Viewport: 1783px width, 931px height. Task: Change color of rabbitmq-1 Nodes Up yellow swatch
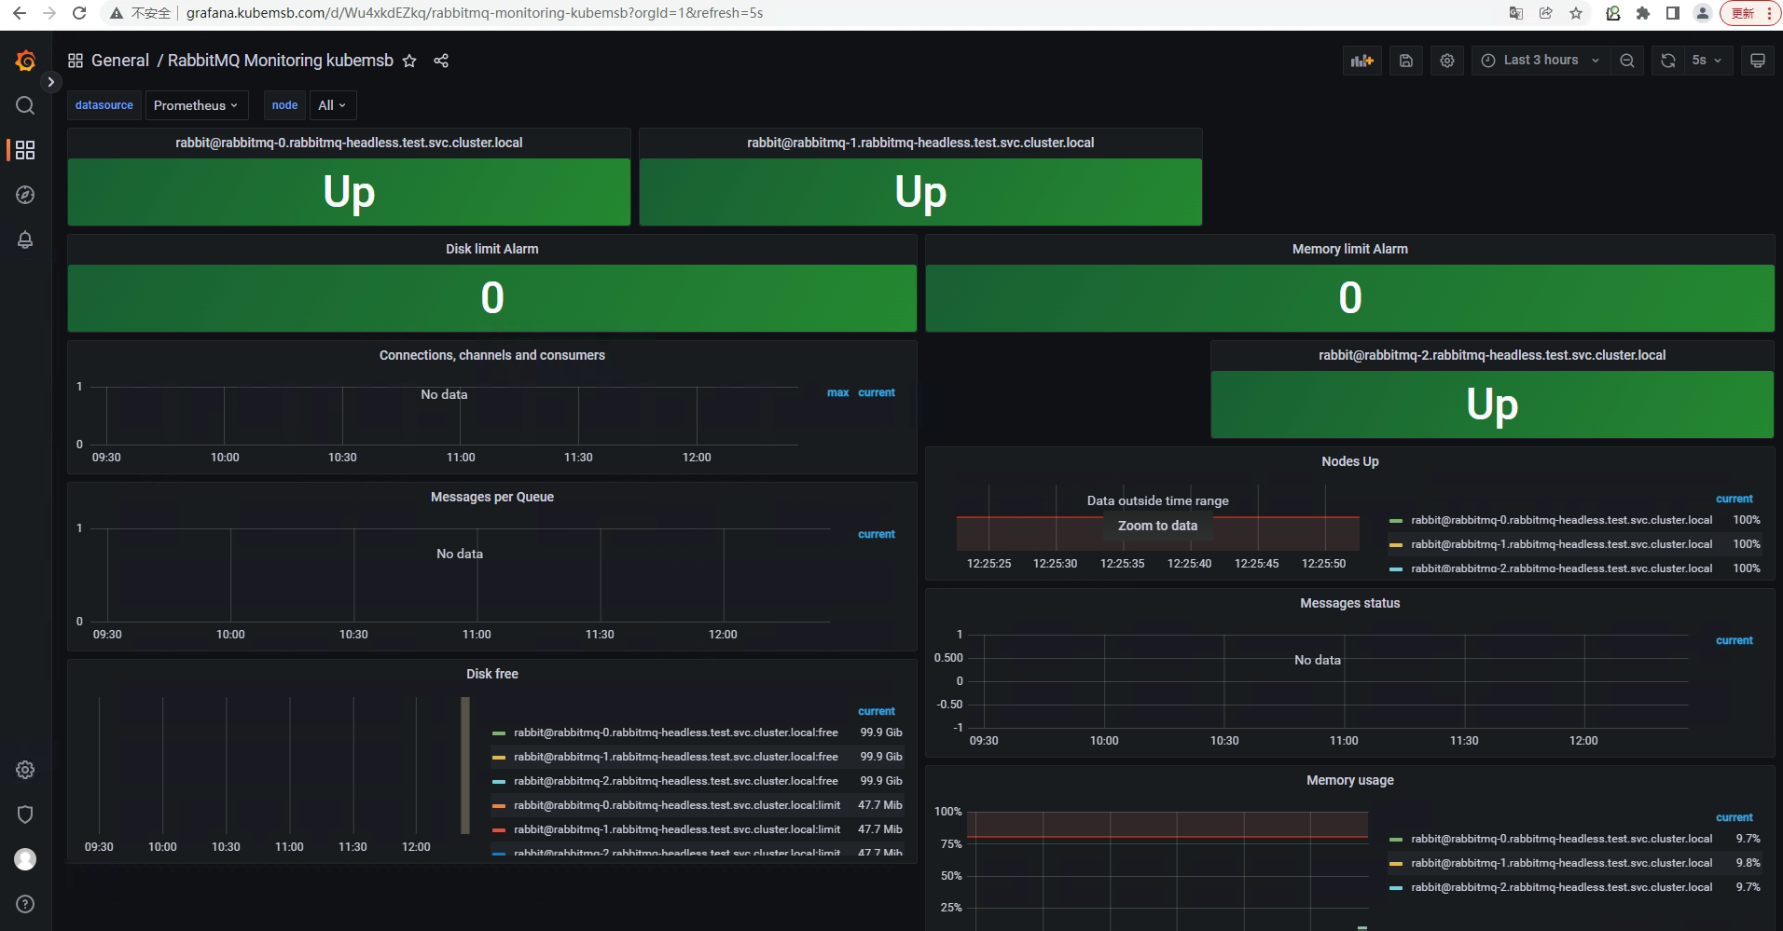1396,545
